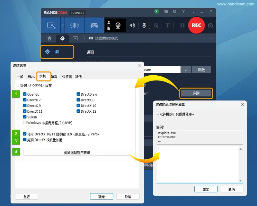Toggle 停用 DirectX 10/11 掛鉤 IE9/Firefox checkbox
Image resolution: width=257 pixels, height=206 pixels.
click(x=25, y=134)
